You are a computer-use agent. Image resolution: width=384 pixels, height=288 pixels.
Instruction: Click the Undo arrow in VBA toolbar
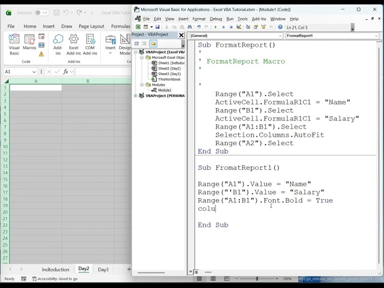click(199, 27)
